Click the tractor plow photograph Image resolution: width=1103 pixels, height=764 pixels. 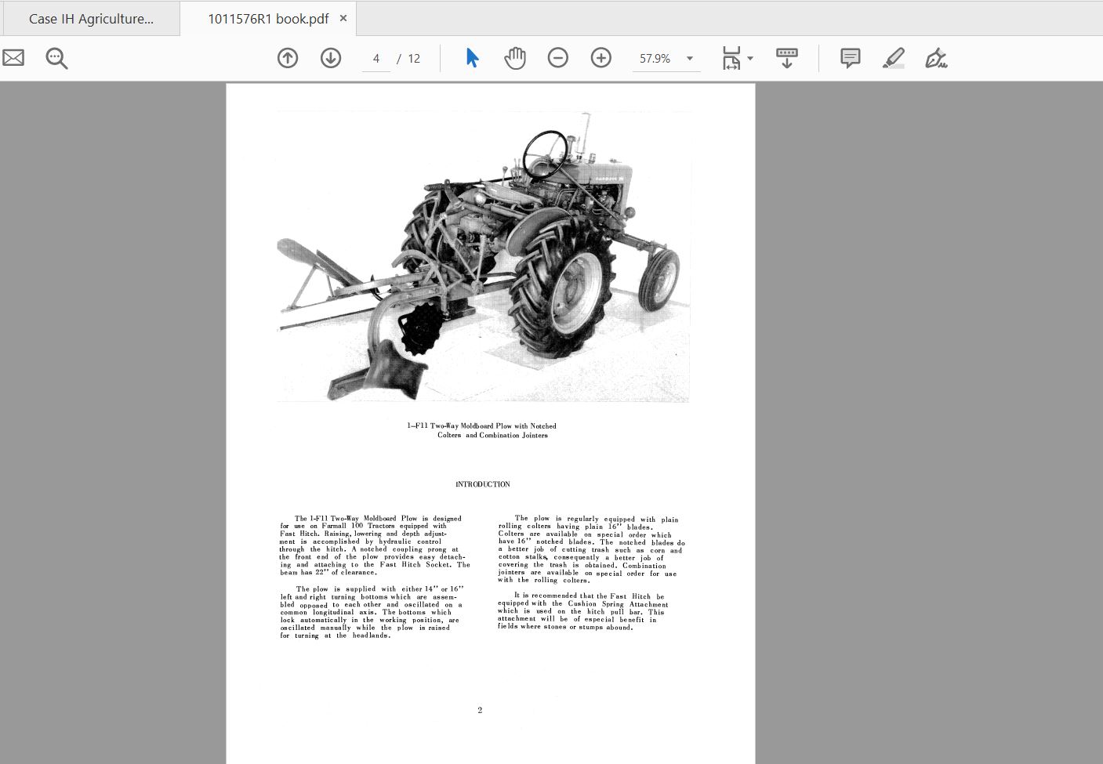[x=483, y=257]
